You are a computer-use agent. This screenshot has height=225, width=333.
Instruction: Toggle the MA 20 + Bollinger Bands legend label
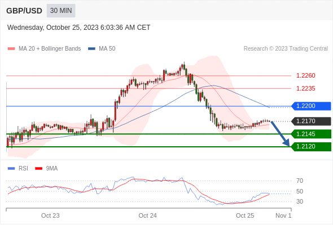coord(50,49)
